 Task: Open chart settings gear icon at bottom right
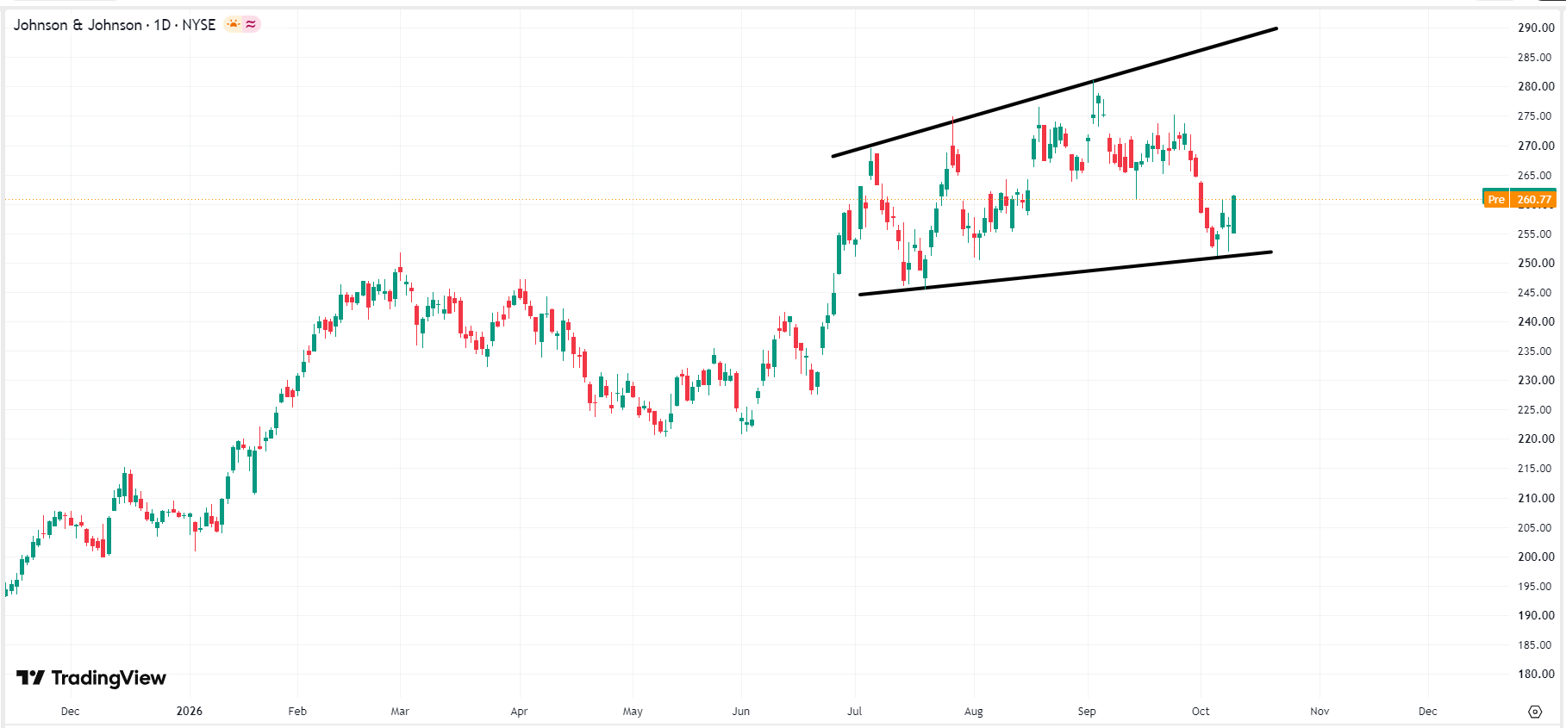(x=1535, y=712)
